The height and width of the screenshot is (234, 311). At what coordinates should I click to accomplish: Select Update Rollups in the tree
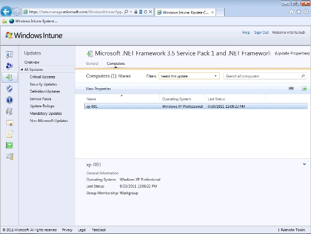(42, 106)
